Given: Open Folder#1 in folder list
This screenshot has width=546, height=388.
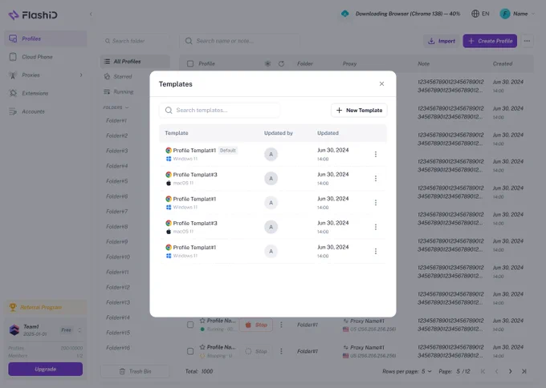Looking at the screenshot, I should click(x=116, y=120).
